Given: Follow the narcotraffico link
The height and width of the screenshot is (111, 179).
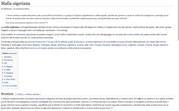Looking at the screenshot, I should (68, 105).
